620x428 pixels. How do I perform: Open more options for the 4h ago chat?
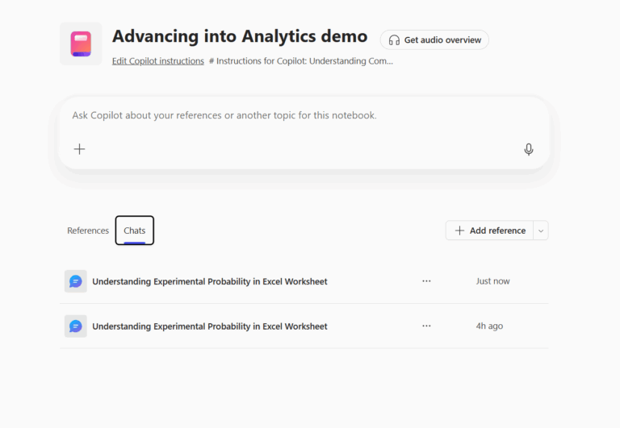point(426,326)
